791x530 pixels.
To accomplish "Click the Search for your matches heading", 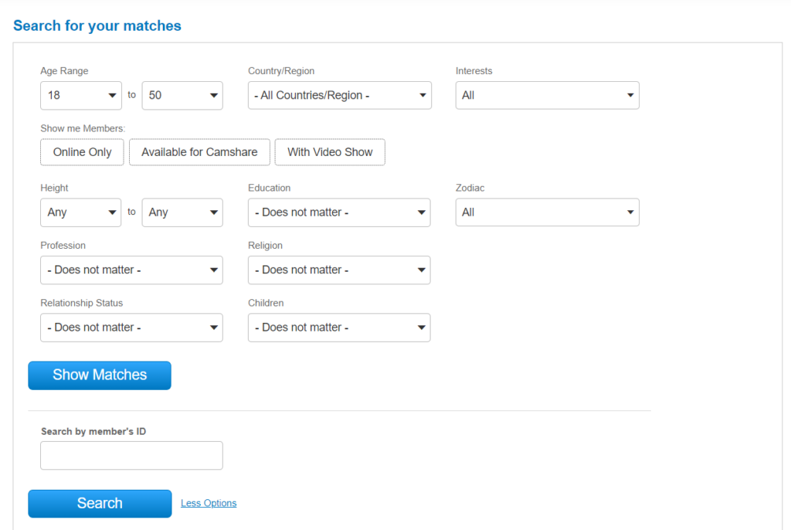I will pyautogui.click(x=97, y=25).
